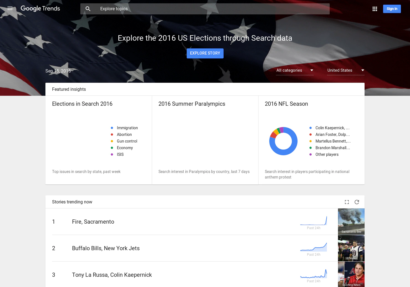Click the search magnifier icon
410x287 pixels.
pos(88,9)
